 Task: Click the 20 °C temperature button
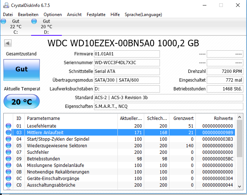[x=22, y=101]
